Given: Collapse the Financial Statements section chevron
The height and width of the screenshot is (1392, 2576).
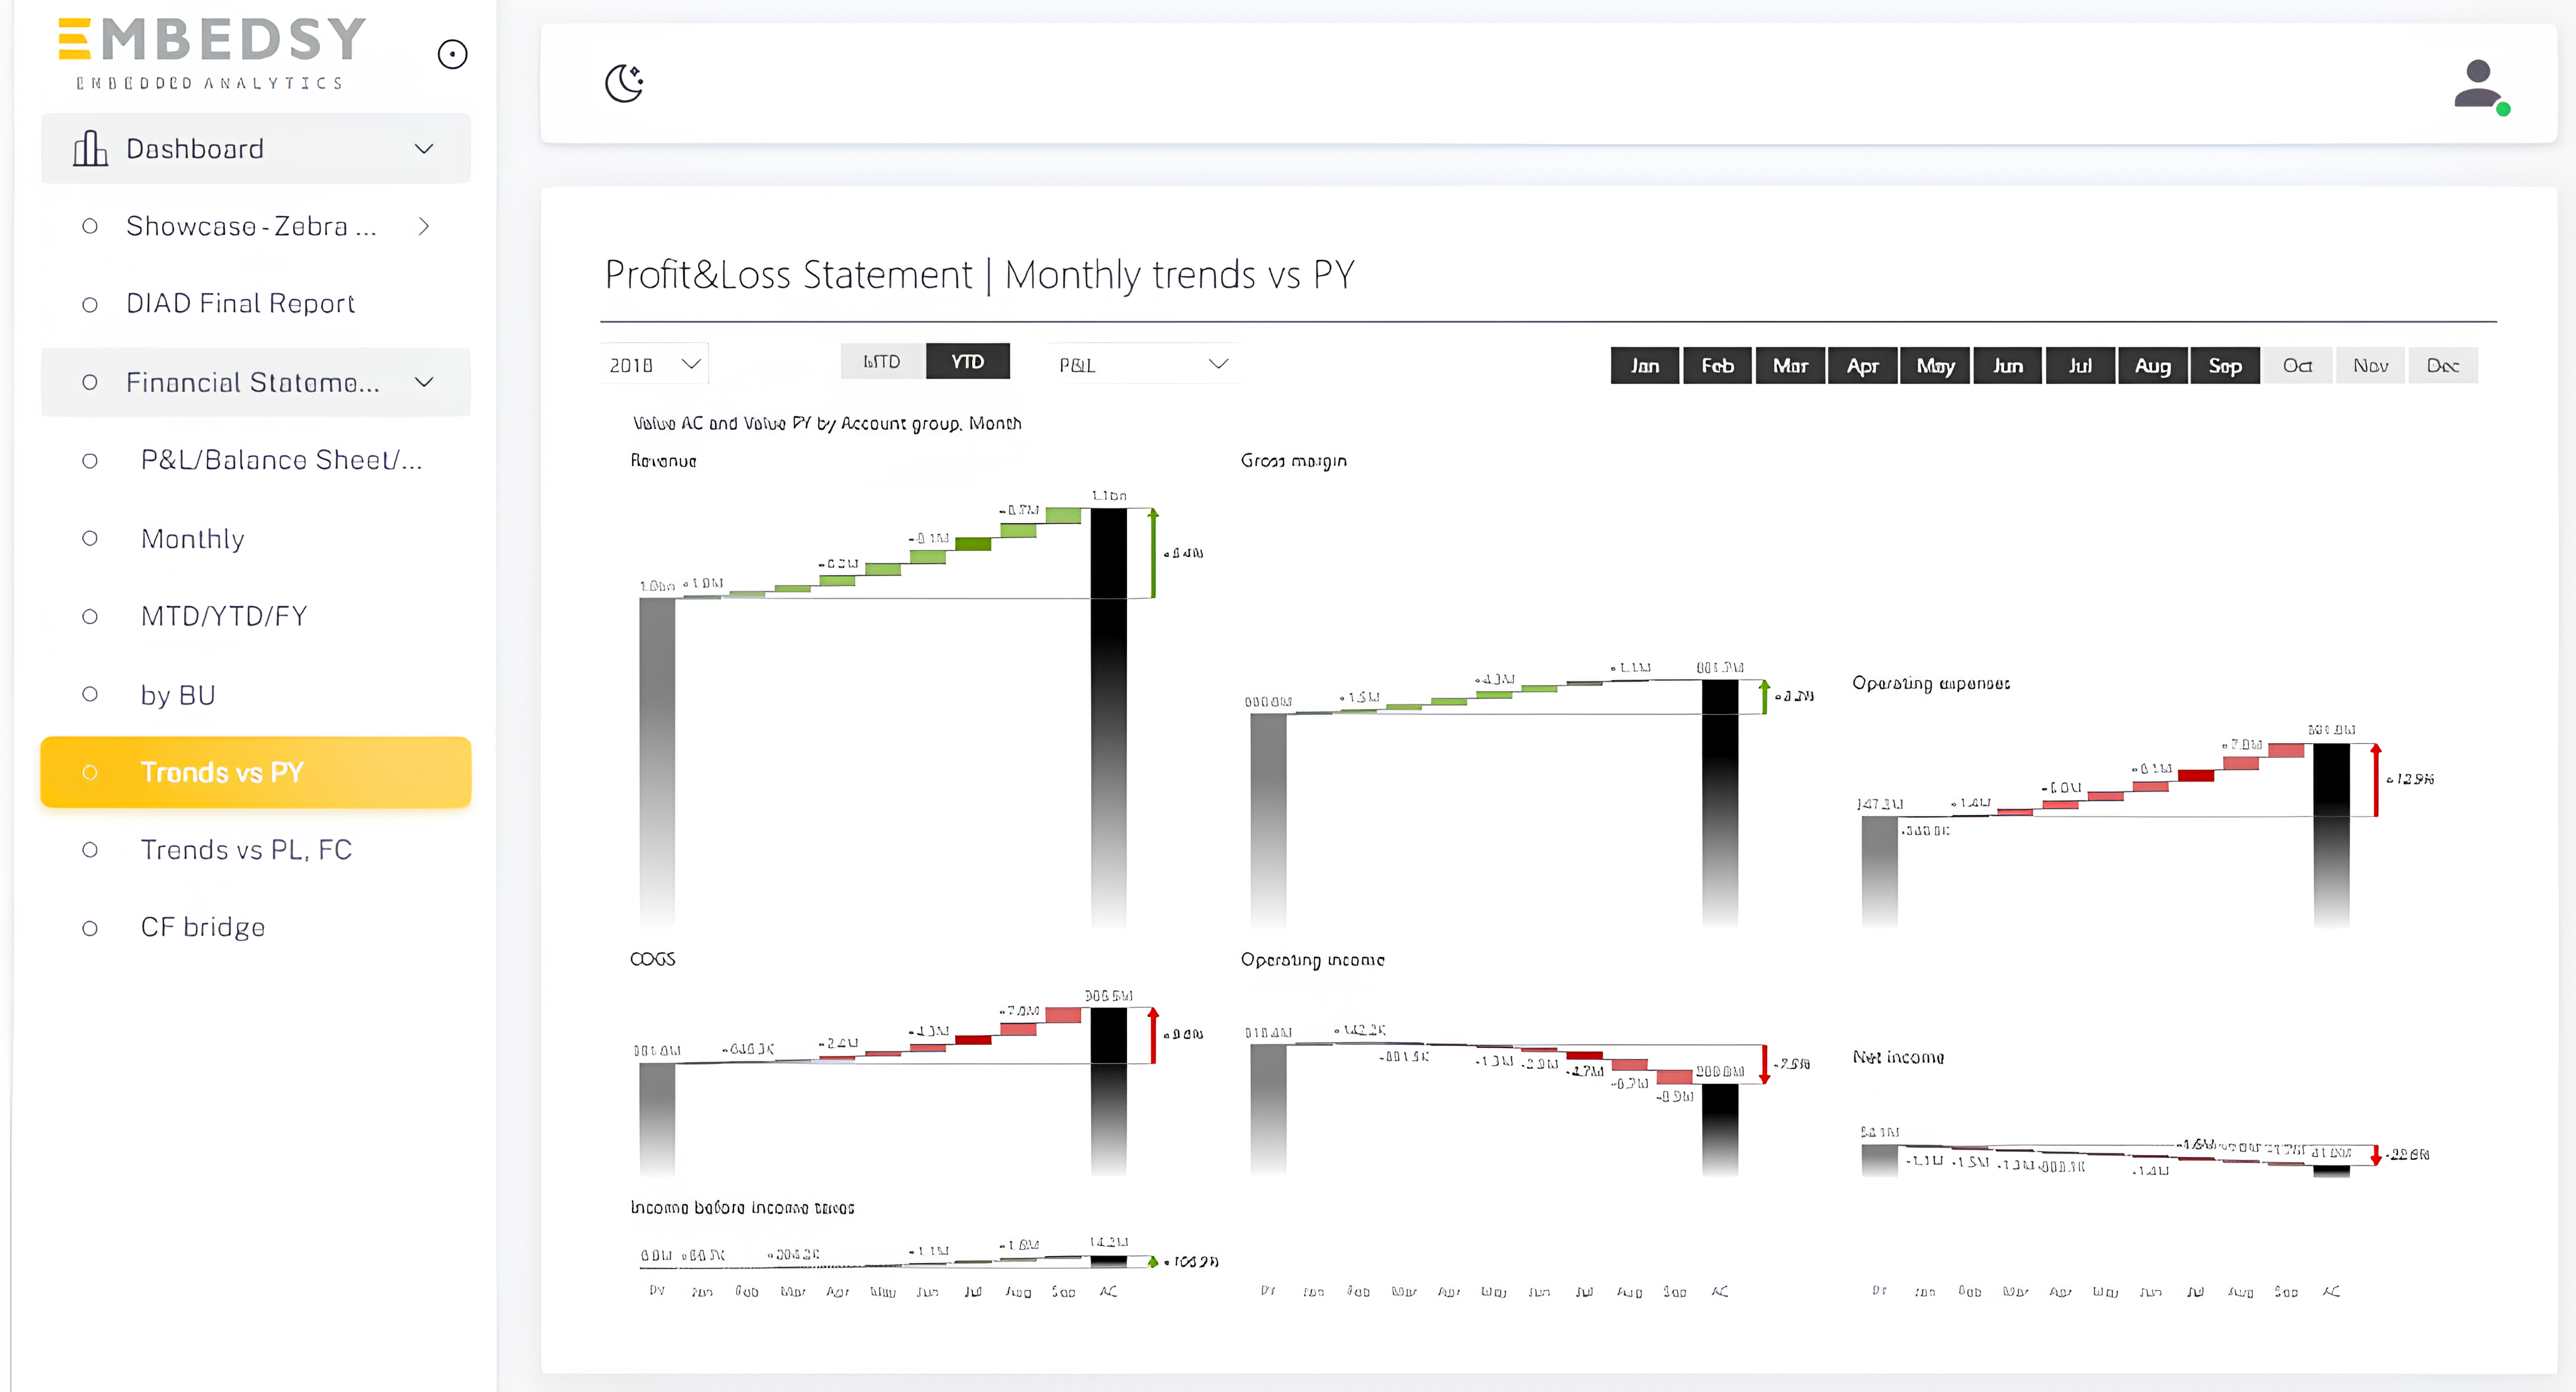Looking at the screenshot, I should [x=424, y=382].
